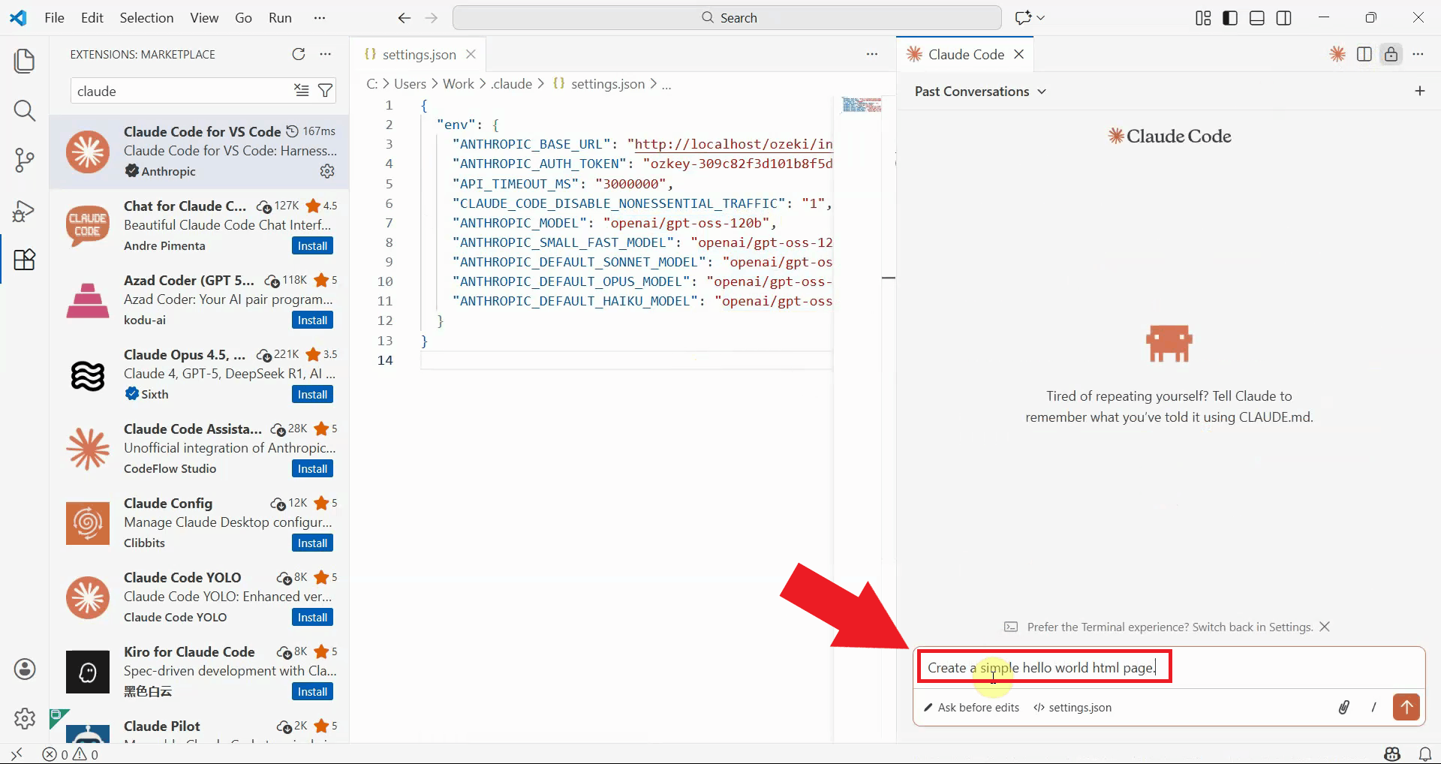Attach a file using the paperclip icon
1441x764 pixels.
1343,707
